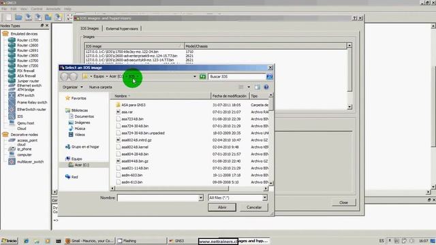Switch to the External hypervisors tab
Image resolution: width=436 pixels, height=245 pixels.
122,29
